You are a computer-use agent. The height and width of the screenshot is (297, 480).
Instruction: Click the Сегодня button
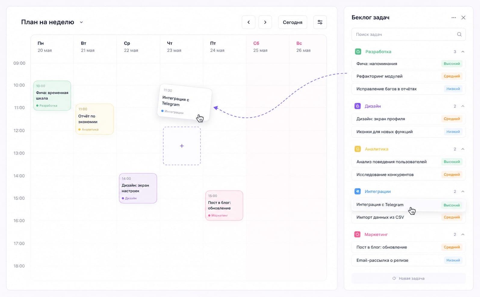pyautogui.click(x=293, y=22)
